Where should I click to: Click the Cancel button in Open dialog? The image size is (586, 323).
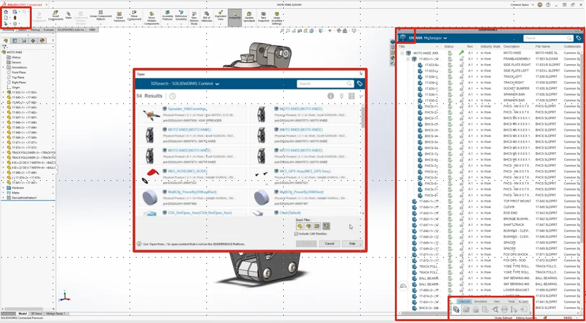tap(329, 243)
